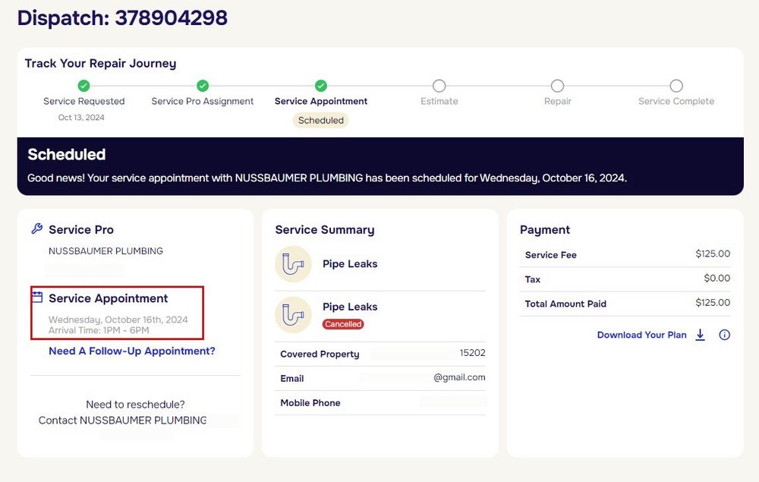The image size is (759, 482).
Task: Open Need A Follow-Up Appointment link
Action: pos(132,351)
